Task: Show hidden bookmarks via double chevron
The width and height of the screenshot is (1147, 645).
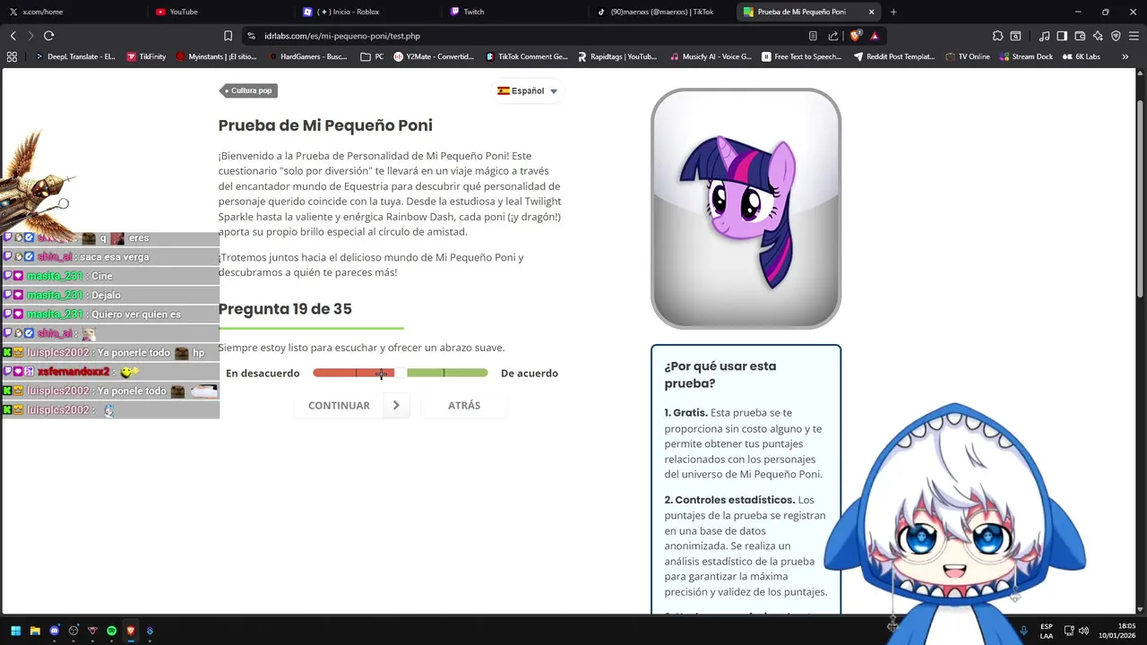Action: point(1125,56)
